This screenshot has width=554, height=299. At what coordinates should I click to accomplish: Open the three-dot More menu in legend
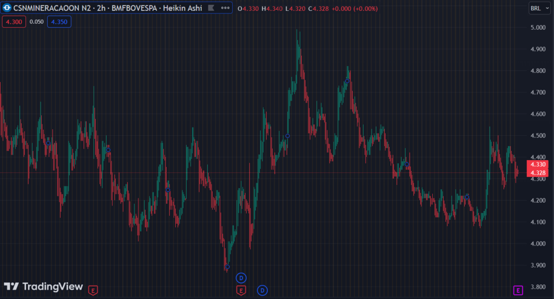coord(225,8)
